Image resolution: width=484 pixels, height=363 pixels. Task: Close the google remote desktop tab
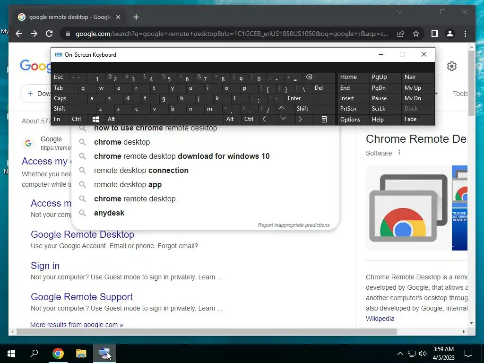pyautogui.click(x=118, y=17)
